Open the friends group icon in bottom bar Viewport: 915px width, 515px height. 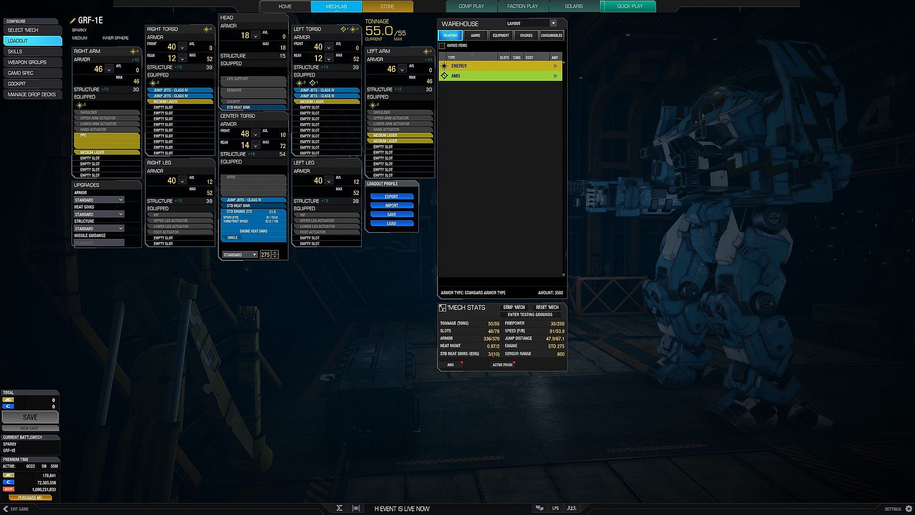tap(571, 508)
